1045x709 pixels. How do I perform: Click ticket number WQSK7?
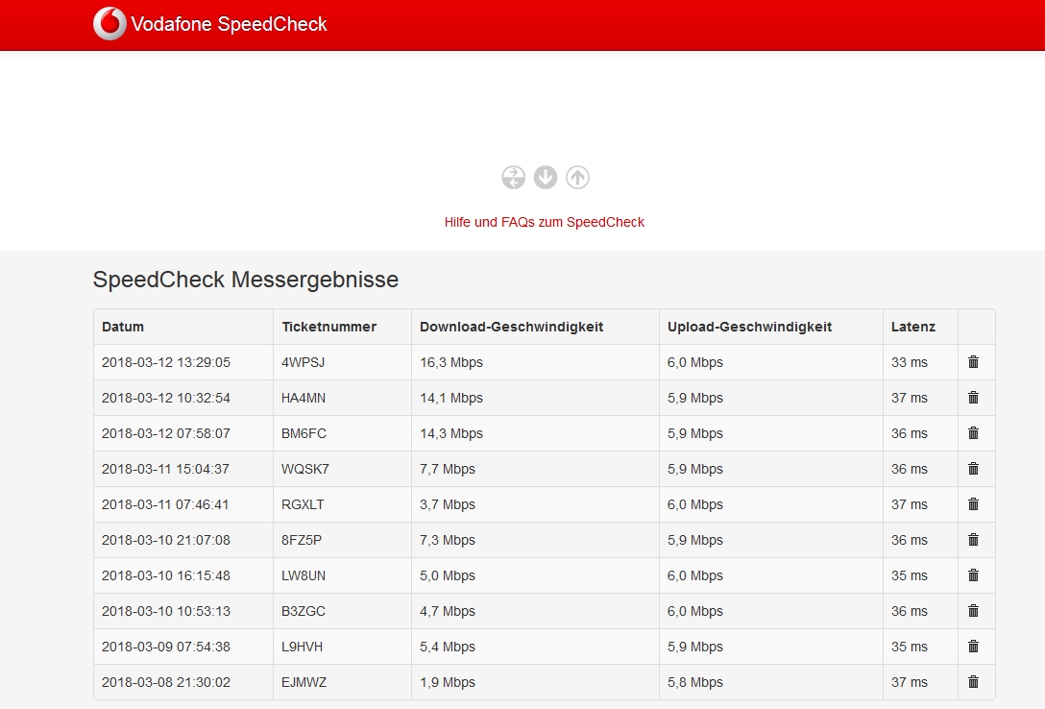tap(305, 469)
